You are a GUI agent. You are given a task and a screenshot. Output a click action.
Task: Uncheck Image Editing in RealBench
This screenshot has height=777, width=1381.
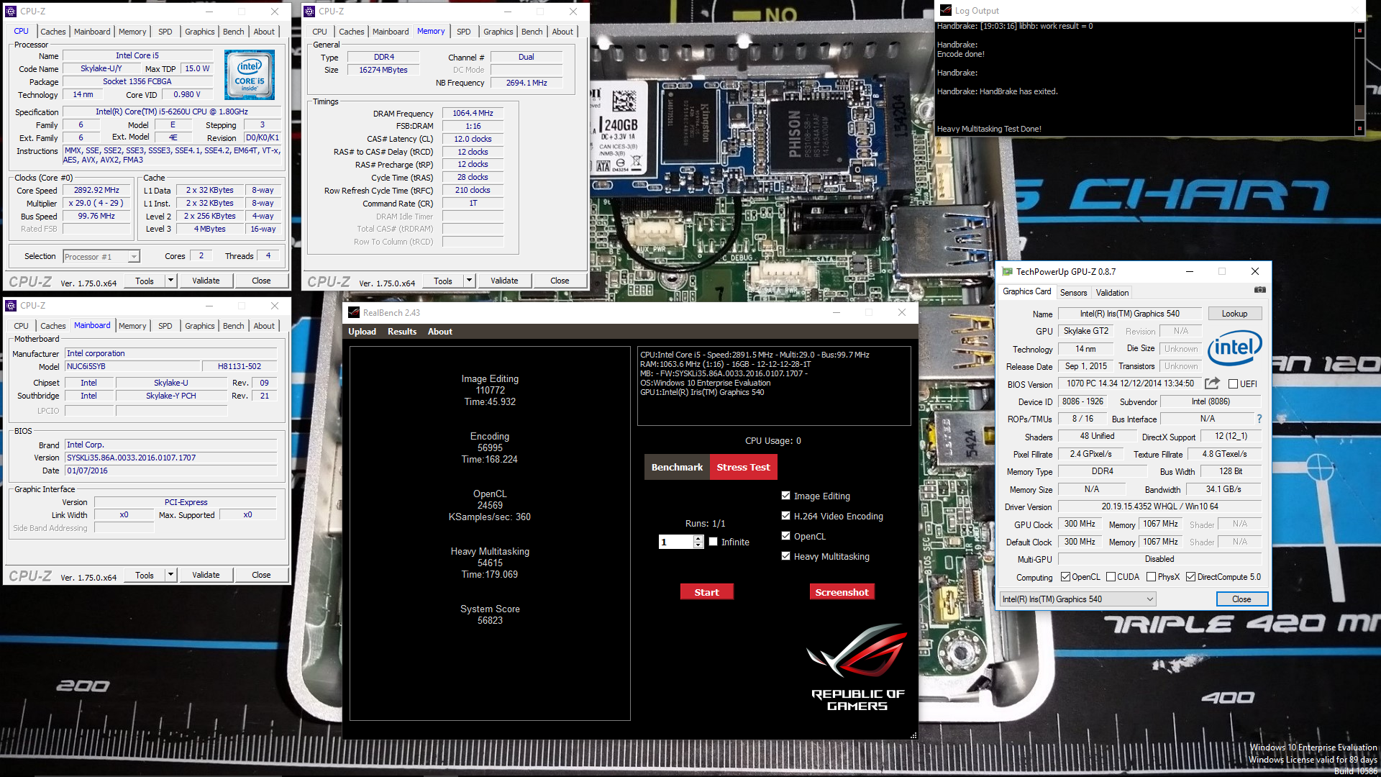coord(786,496)
